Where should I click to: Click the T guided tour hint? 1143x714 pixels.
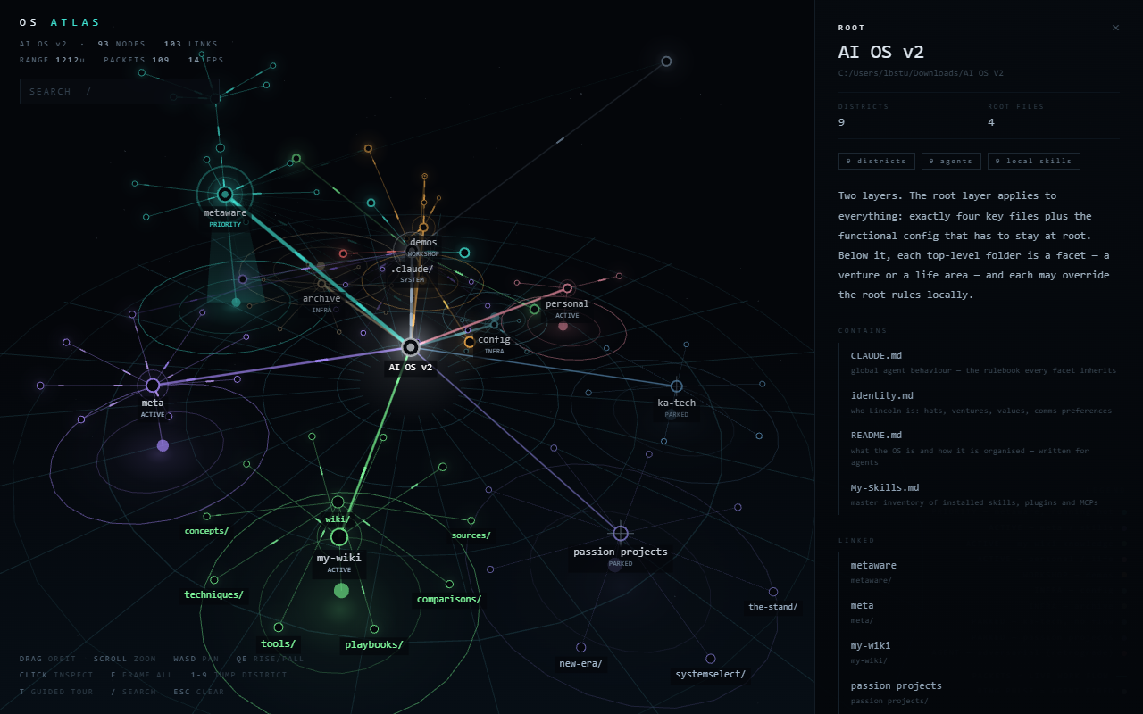click(56, 692)
